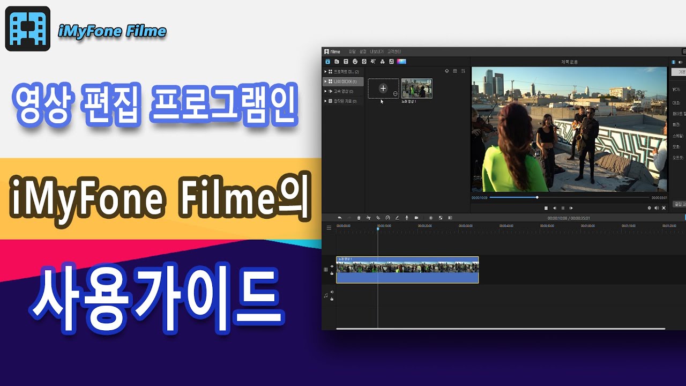Enter fullscreen preview mode
The width and height of the screenshot is (686, 386).
tap(664, 208)
